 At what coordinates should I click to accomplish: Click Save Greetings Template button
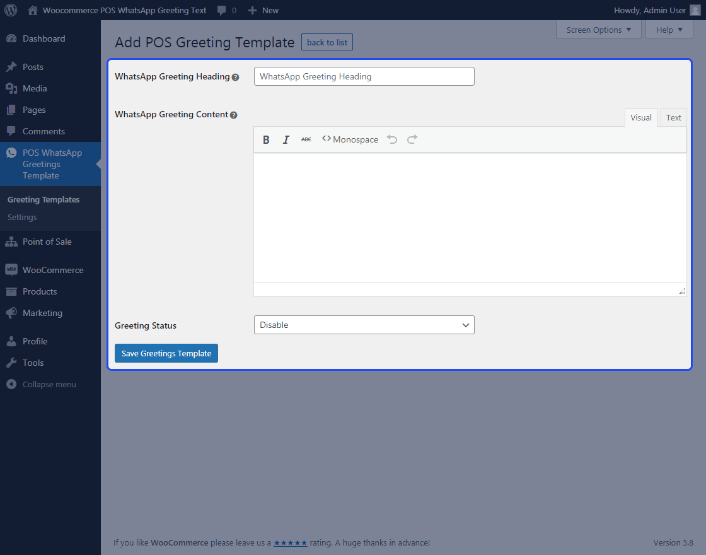click(166, 353)
